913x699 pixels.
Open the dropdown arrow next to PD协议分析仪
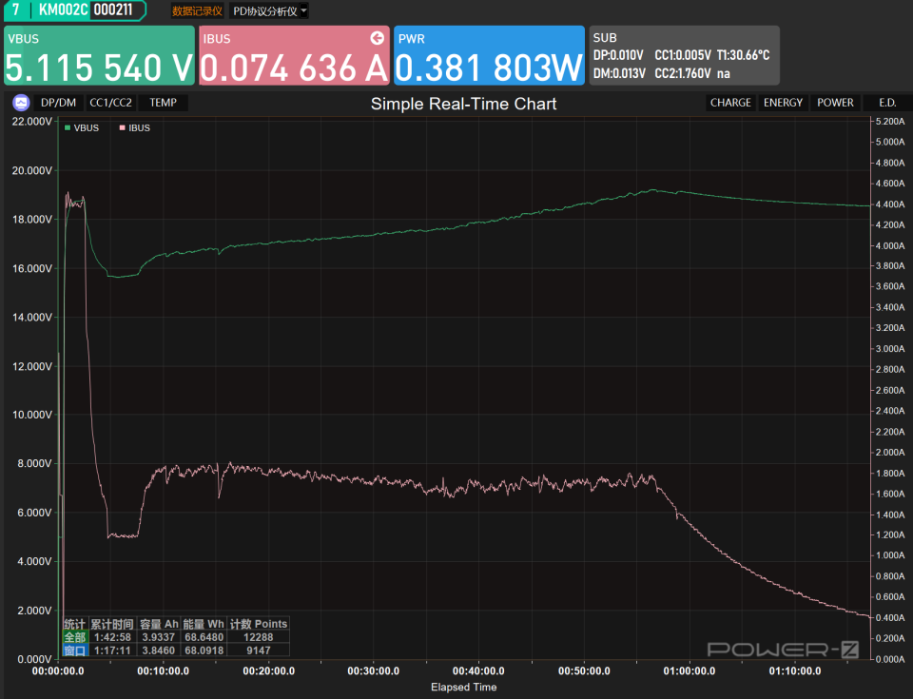[304, 10]
